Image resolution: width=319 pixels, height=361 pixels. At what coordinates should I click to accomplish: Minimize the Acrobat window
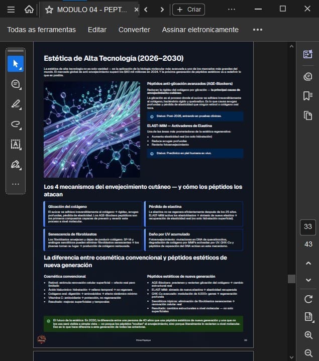tap(258, 9)
